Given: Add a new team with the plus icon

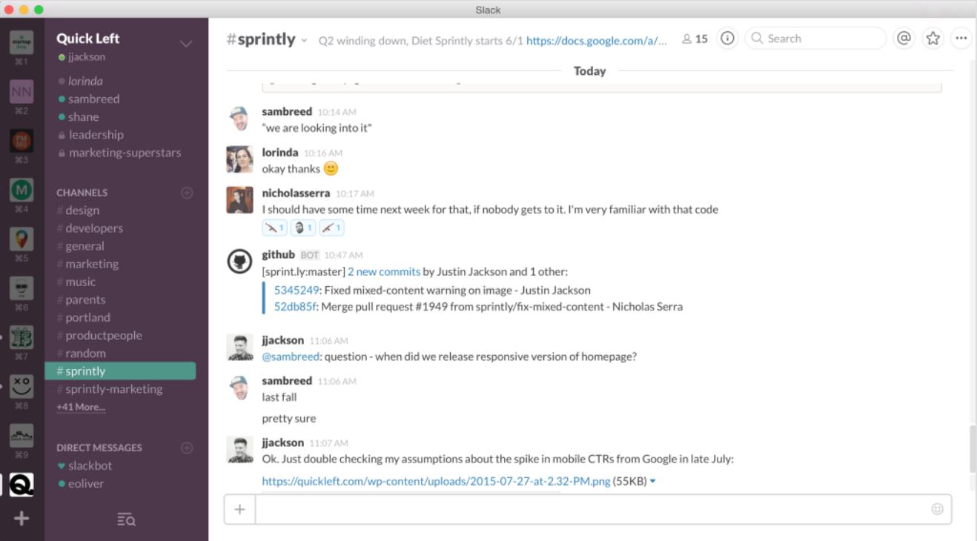Looking at the screenshot, I should coord(21,518).
